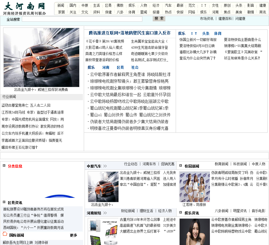
Task: Click the arrow icon beside 娱乐资讯
Action: click(180, 212)
